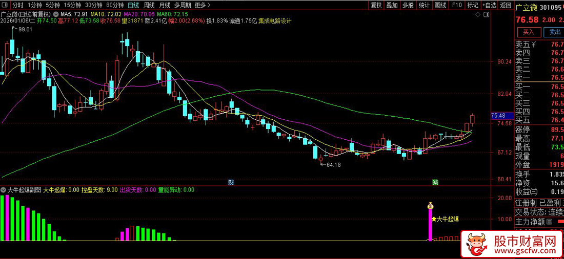Click the 量能异动: 0.00 value
The height and width of the screenshot is (259, 564).
click(176, 190)
